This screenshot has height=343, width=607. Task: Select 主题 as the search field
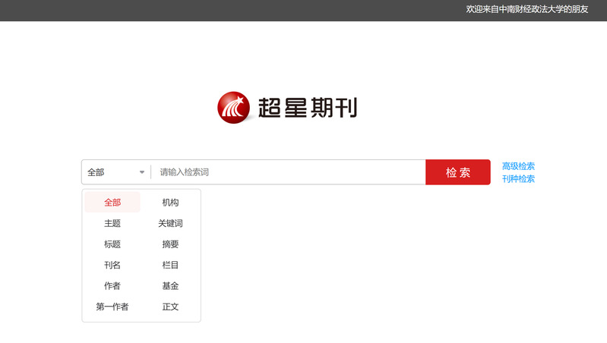(x=112, y=224)
